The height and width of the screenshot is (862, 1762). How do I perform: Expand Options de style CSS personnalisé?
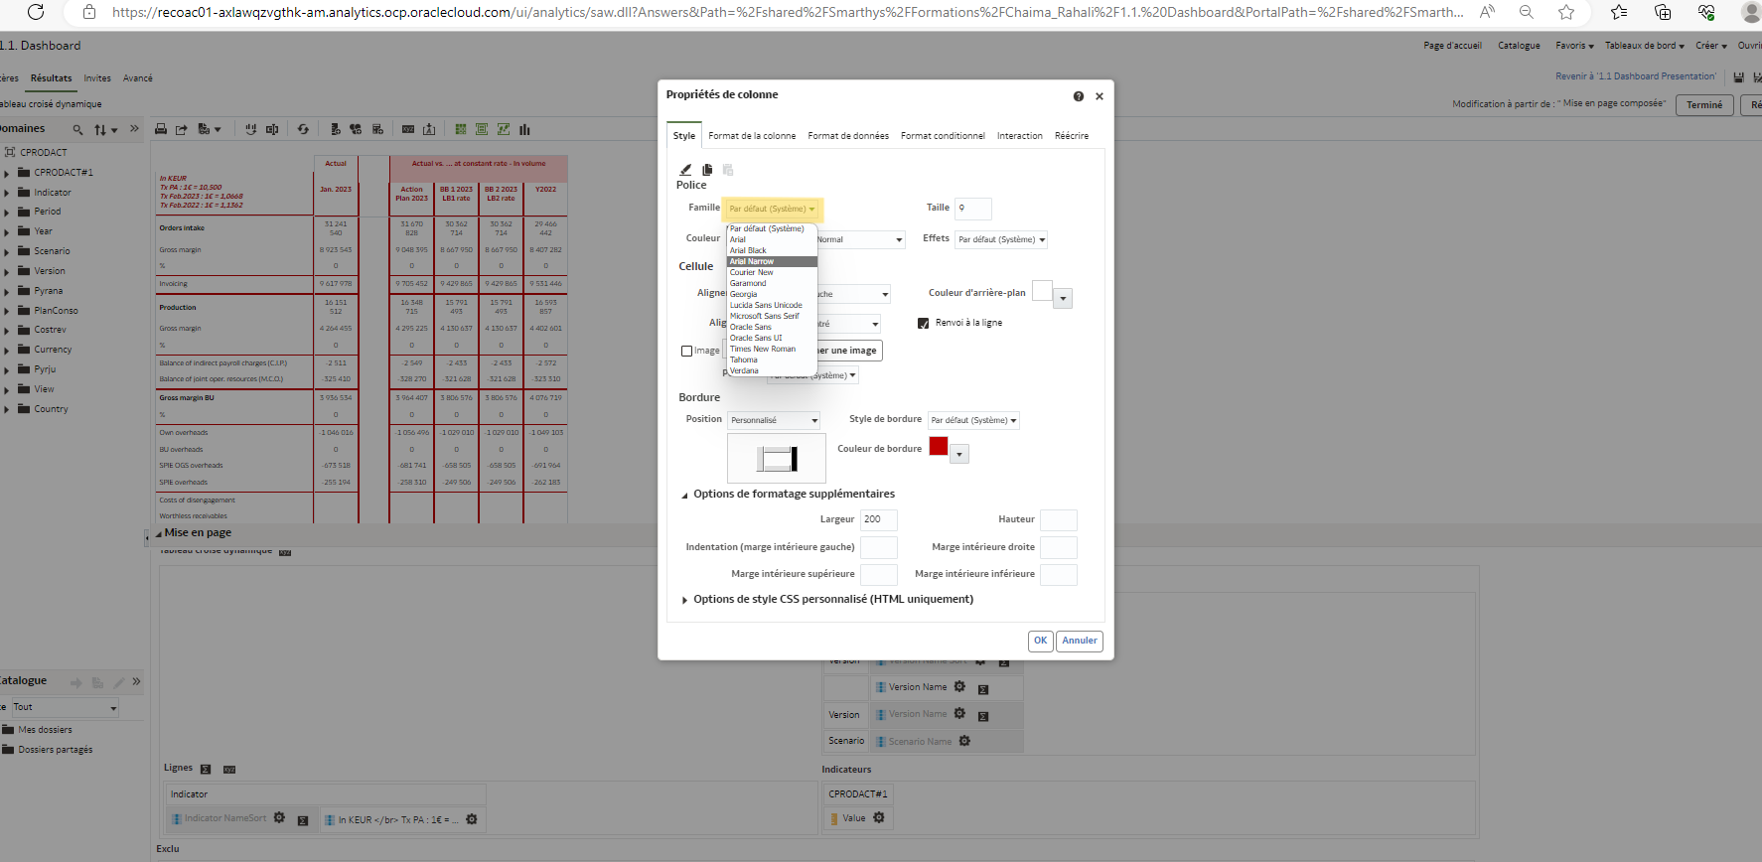pyautogui.click(x=684, y=600)
